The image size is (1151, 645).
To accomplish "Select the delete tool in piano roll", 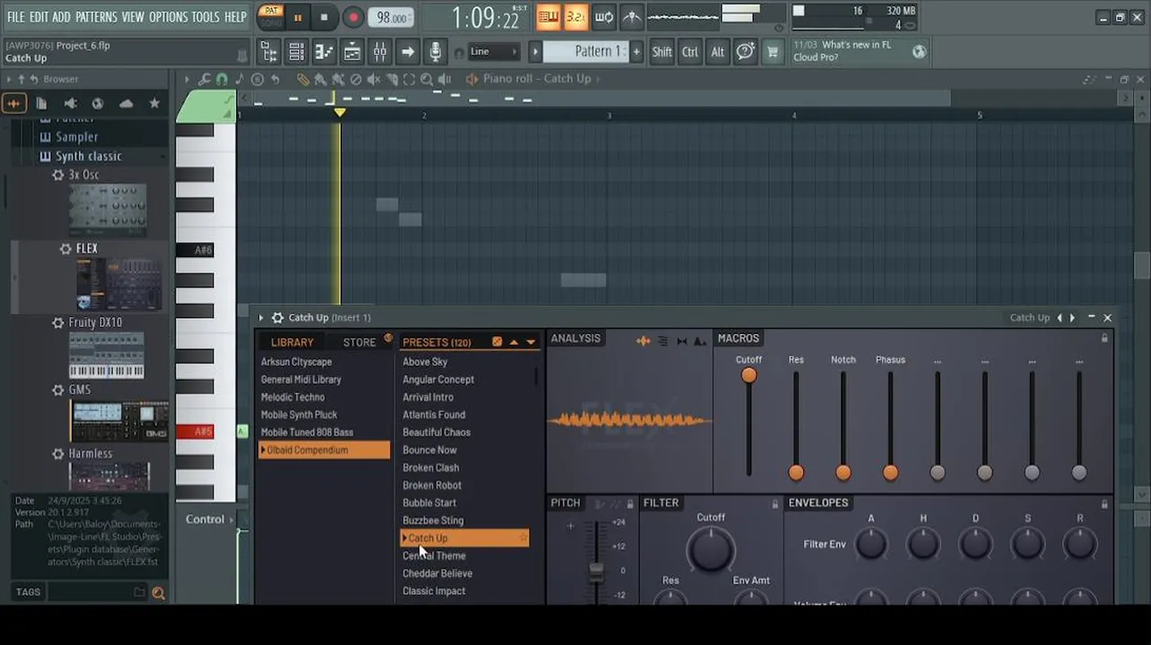I will click(x=356, y=79).
